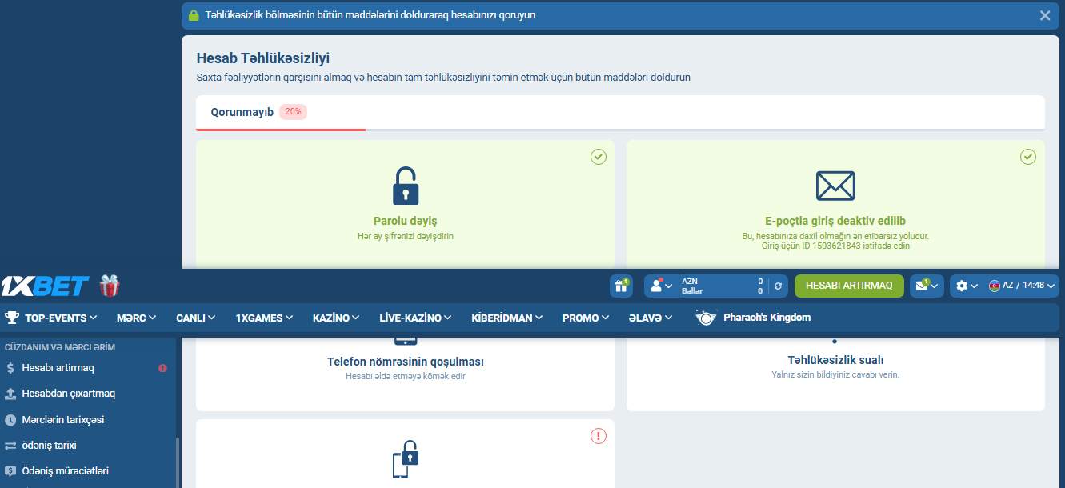This screenshot has width=1065, height=488.
Task: Open the KAZİNO menu
Action: (335, 318)
